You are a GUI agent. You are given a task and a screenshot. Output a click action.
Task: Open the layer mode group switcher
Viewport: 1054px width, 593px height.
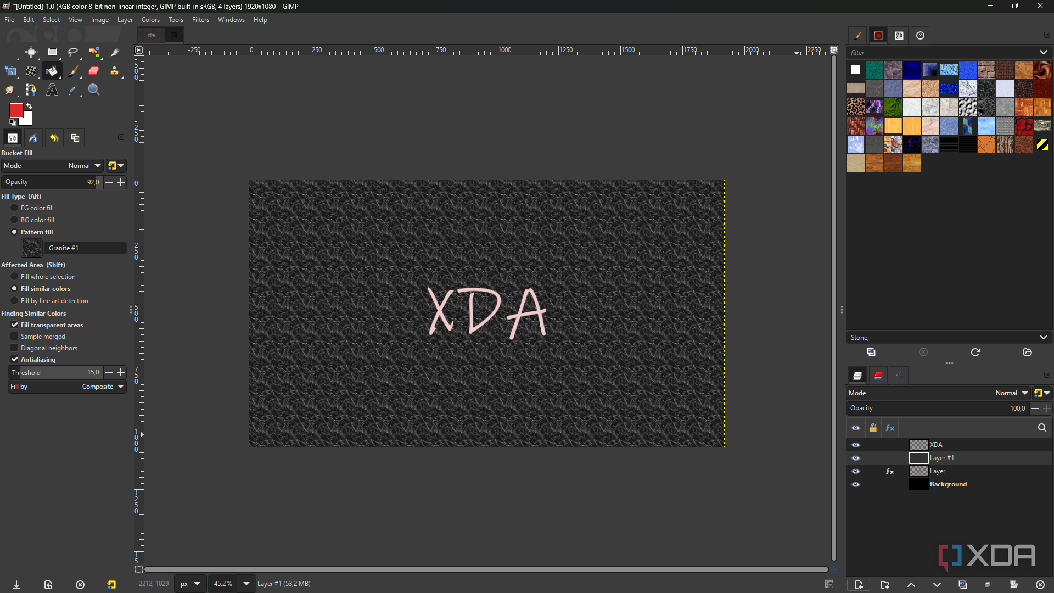click(x=1041, y=393)
